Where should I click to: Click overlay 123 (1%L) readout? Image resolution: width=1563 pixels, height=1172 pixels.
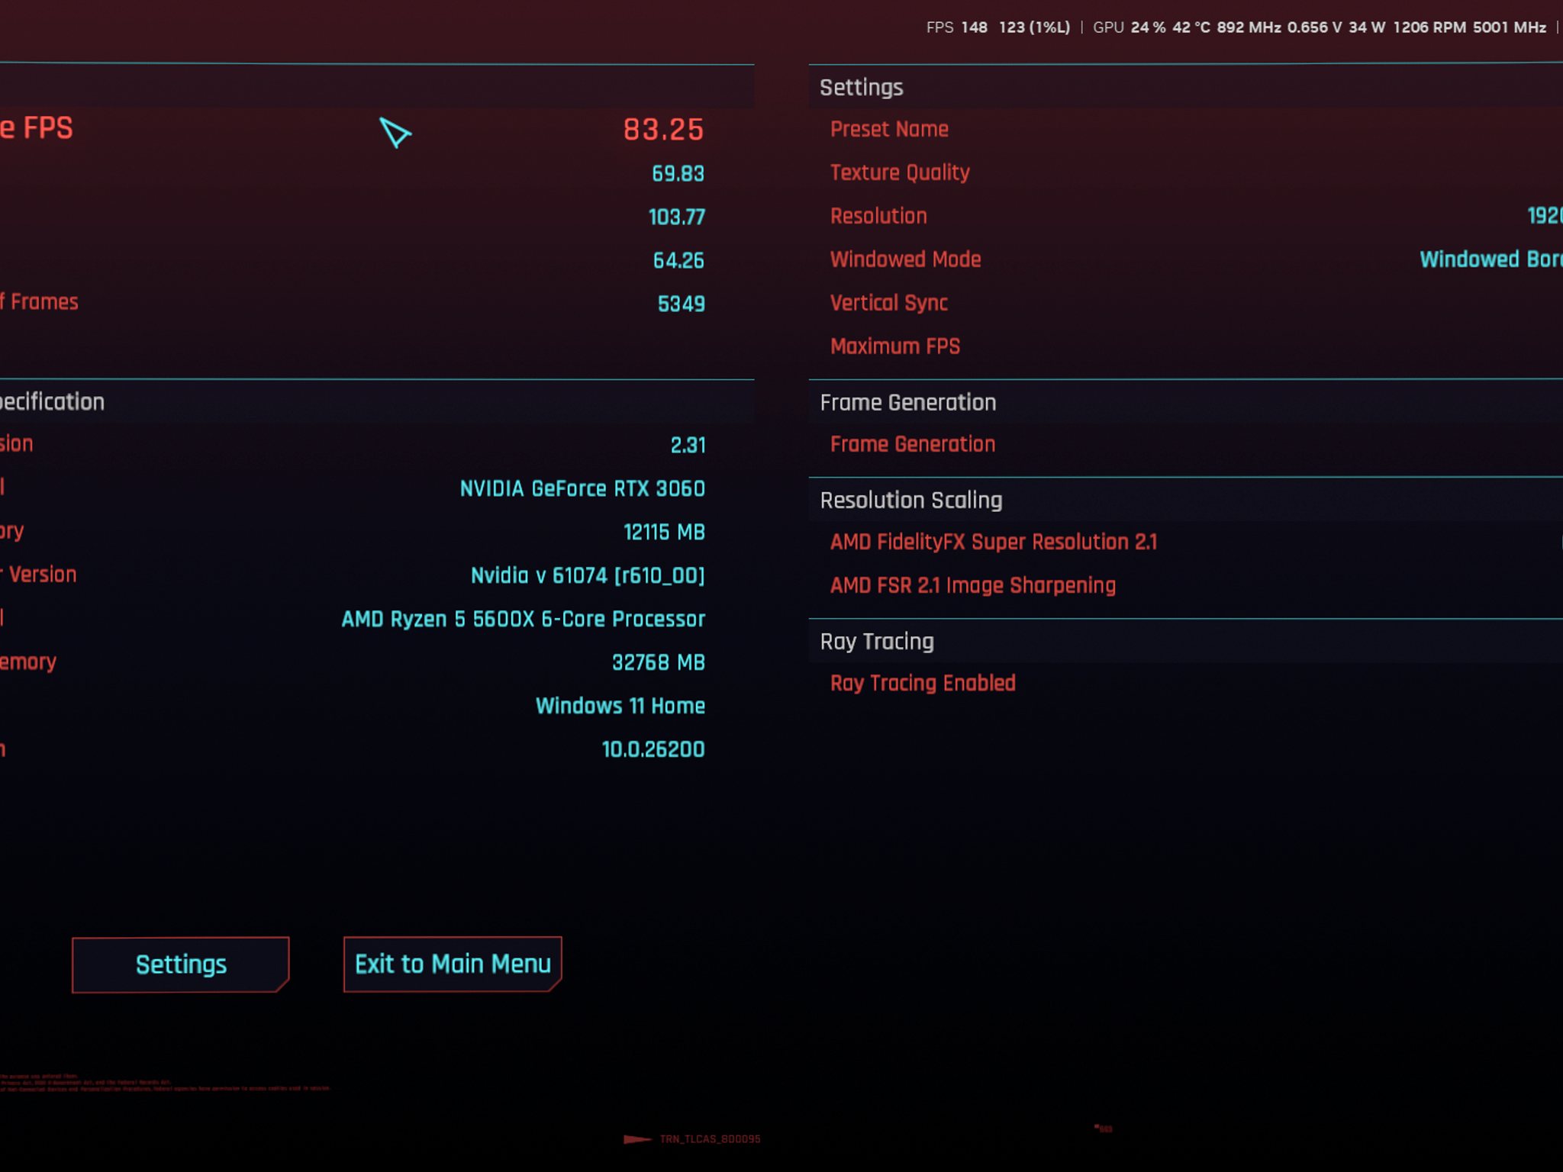click(x=1034, y=27)
